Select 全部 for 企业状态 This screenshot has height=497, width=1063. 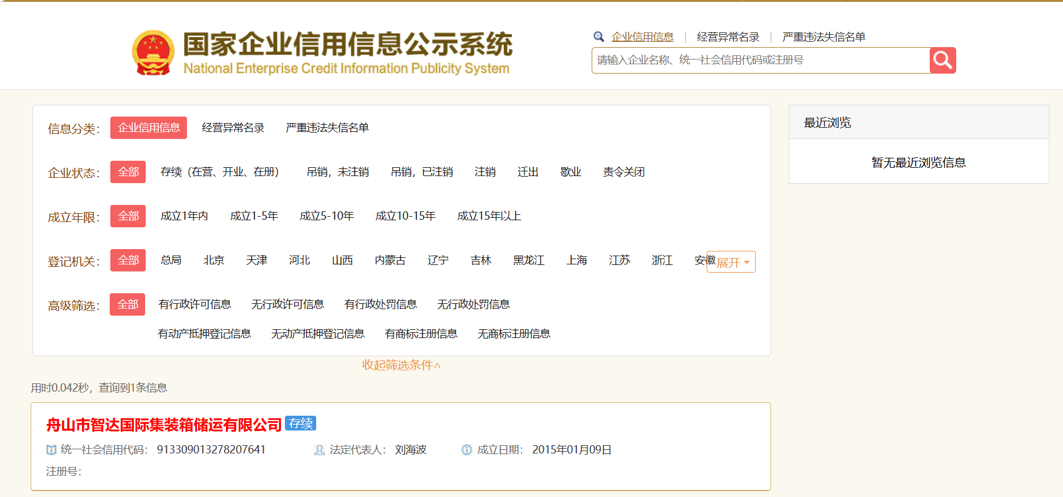(x=128, y=172)
